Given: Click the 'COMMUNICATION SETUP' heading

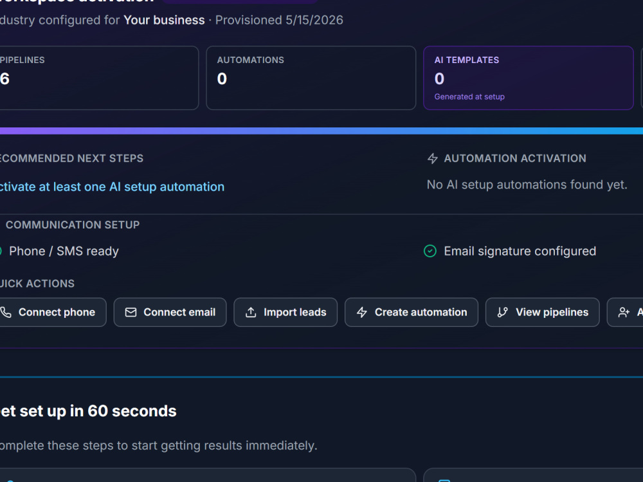Looking at the screenshot, I should pos(73,225).
